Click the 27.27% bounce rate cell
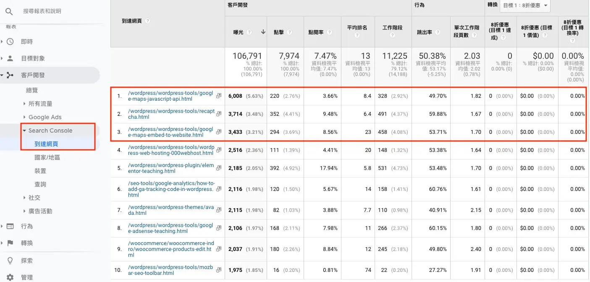The width and height of the screenshot is (590, 282). pyautogui.click(x=437, y=270)
